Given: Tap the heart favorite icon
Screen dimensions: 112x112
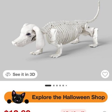Looking at the screenshot, I should (x=105, y=74).
